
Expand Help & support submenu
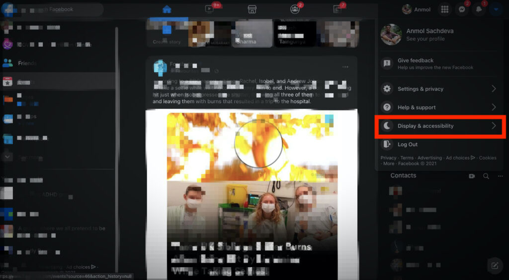439,107
